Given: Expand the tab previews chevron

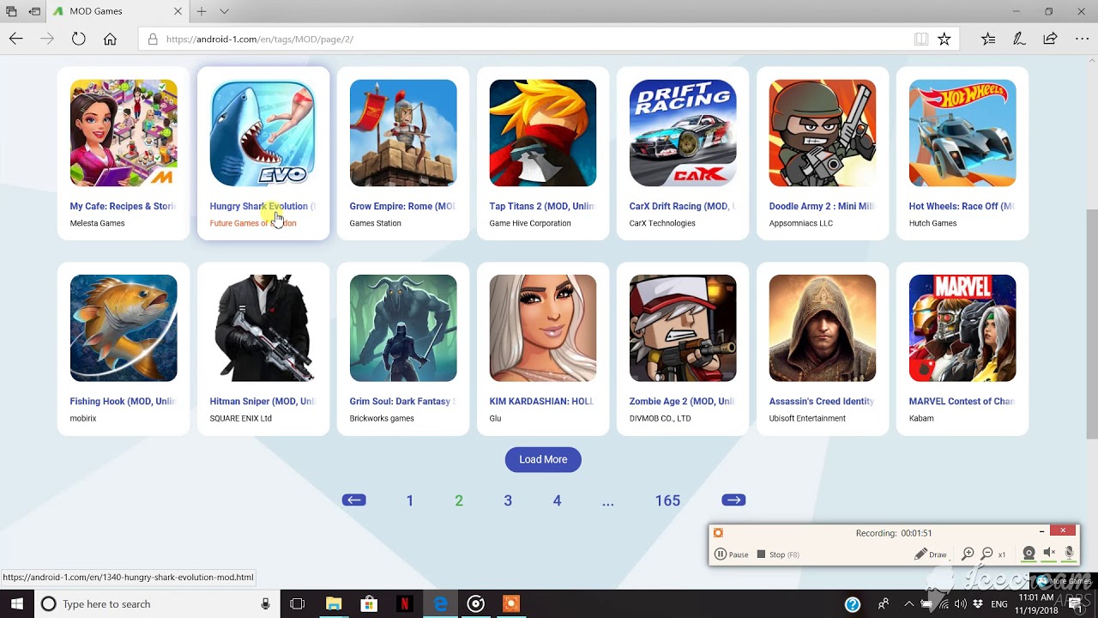Looking at the screenshot, I should pyautogui.click(x=225, y=11).
